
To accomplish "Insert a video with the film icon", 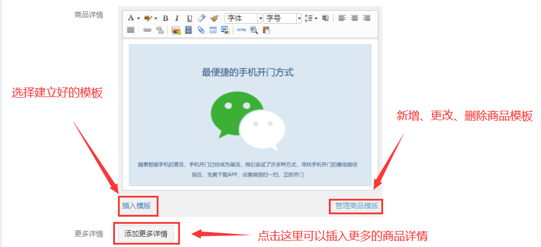I will (188, 30).
